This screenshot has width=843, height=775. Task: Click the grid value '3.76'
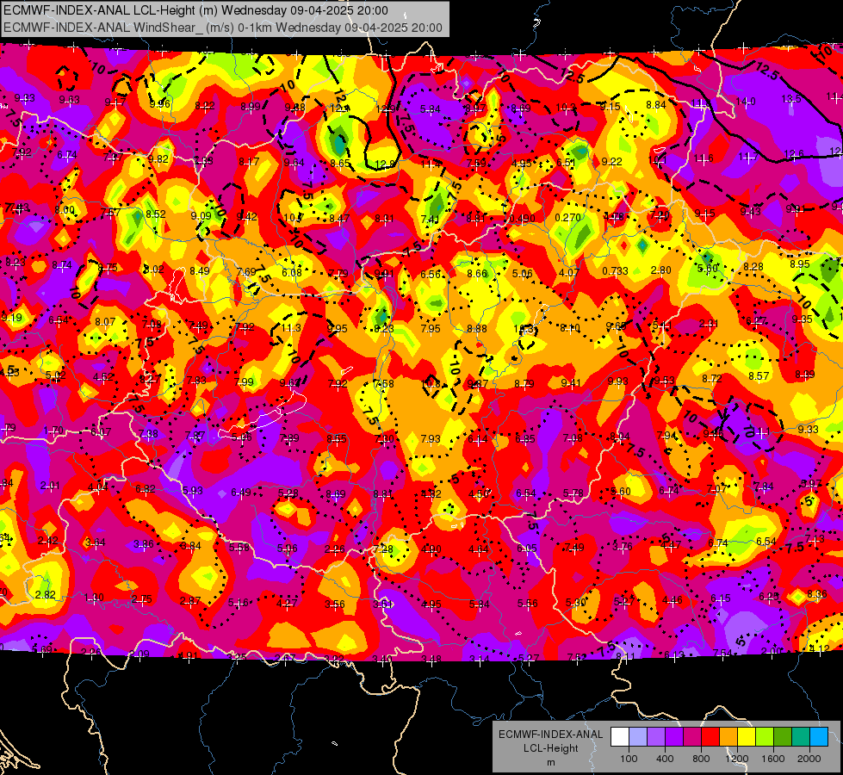623,547
